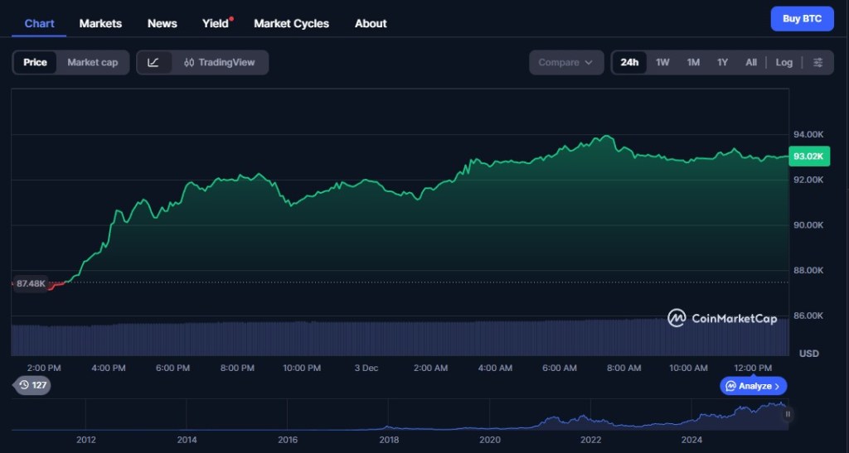Click the CoinMarketCap logo watermark
This screenshot has width=849, height=453.
click(x=722, y=318)
